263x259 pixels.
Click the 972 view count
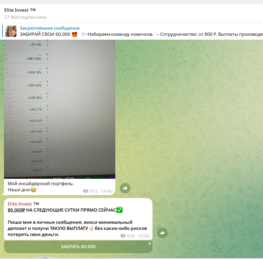tap(94, 191)
